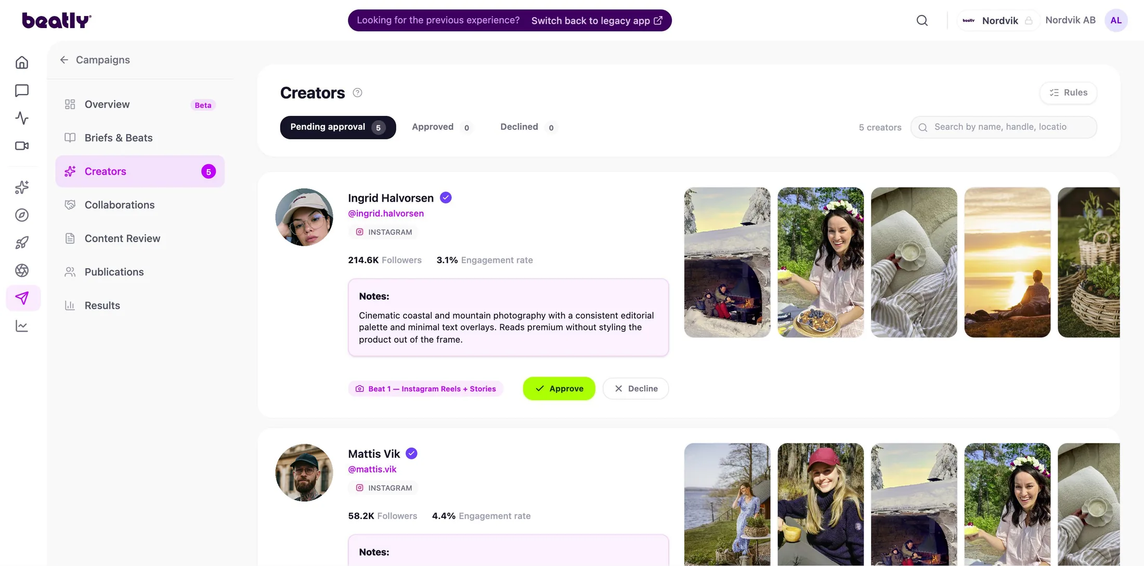The image size is (1144, 566).
Task: Click the @mattis.vik handle
Action: [372, 469]
